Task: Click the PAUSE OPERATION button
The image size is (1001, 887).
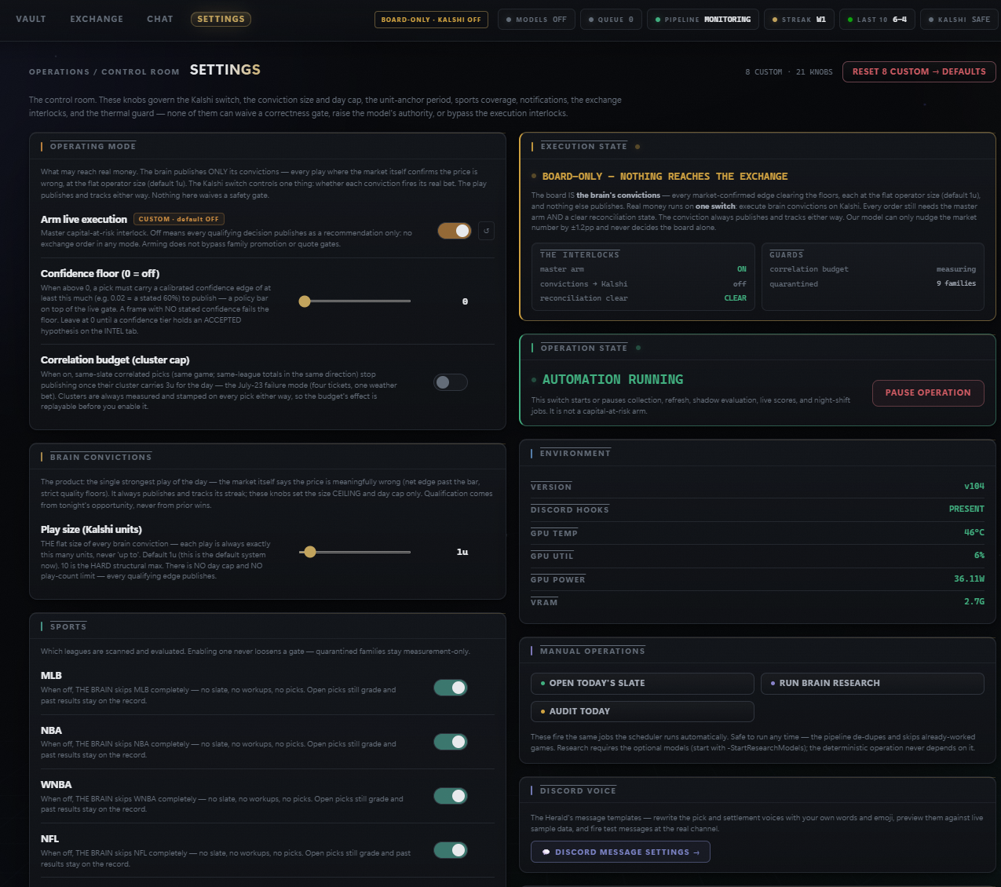Action: click(x=928, y=392)
